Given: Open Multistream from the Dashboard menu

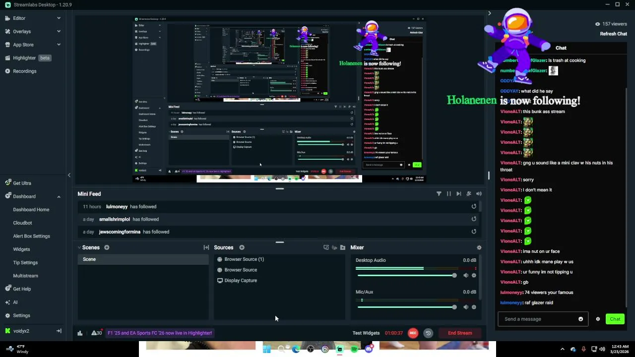Looking at the screenshot, I should (x=25, y=276).
